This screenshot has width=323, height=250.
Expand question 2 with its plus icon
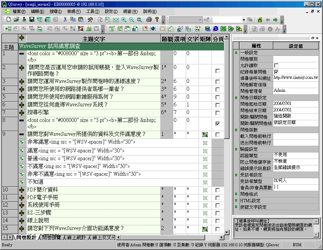22,68
